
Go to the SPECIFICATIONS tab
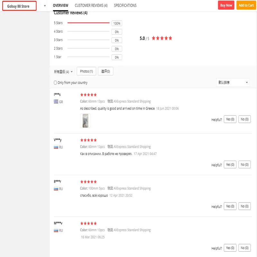pos(125,5)
